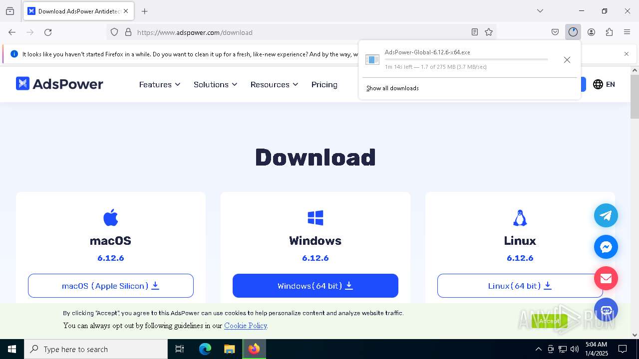
Task: Launch Microsoft Edge from taskbar
Action: (x=205, y=349)
